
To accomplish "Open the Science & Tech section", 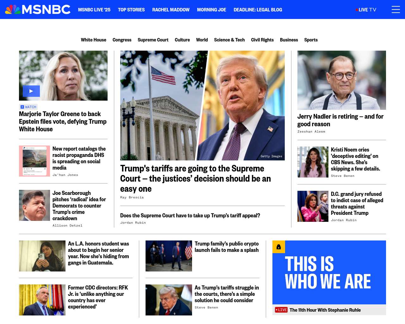I will [x=229, y=40].
